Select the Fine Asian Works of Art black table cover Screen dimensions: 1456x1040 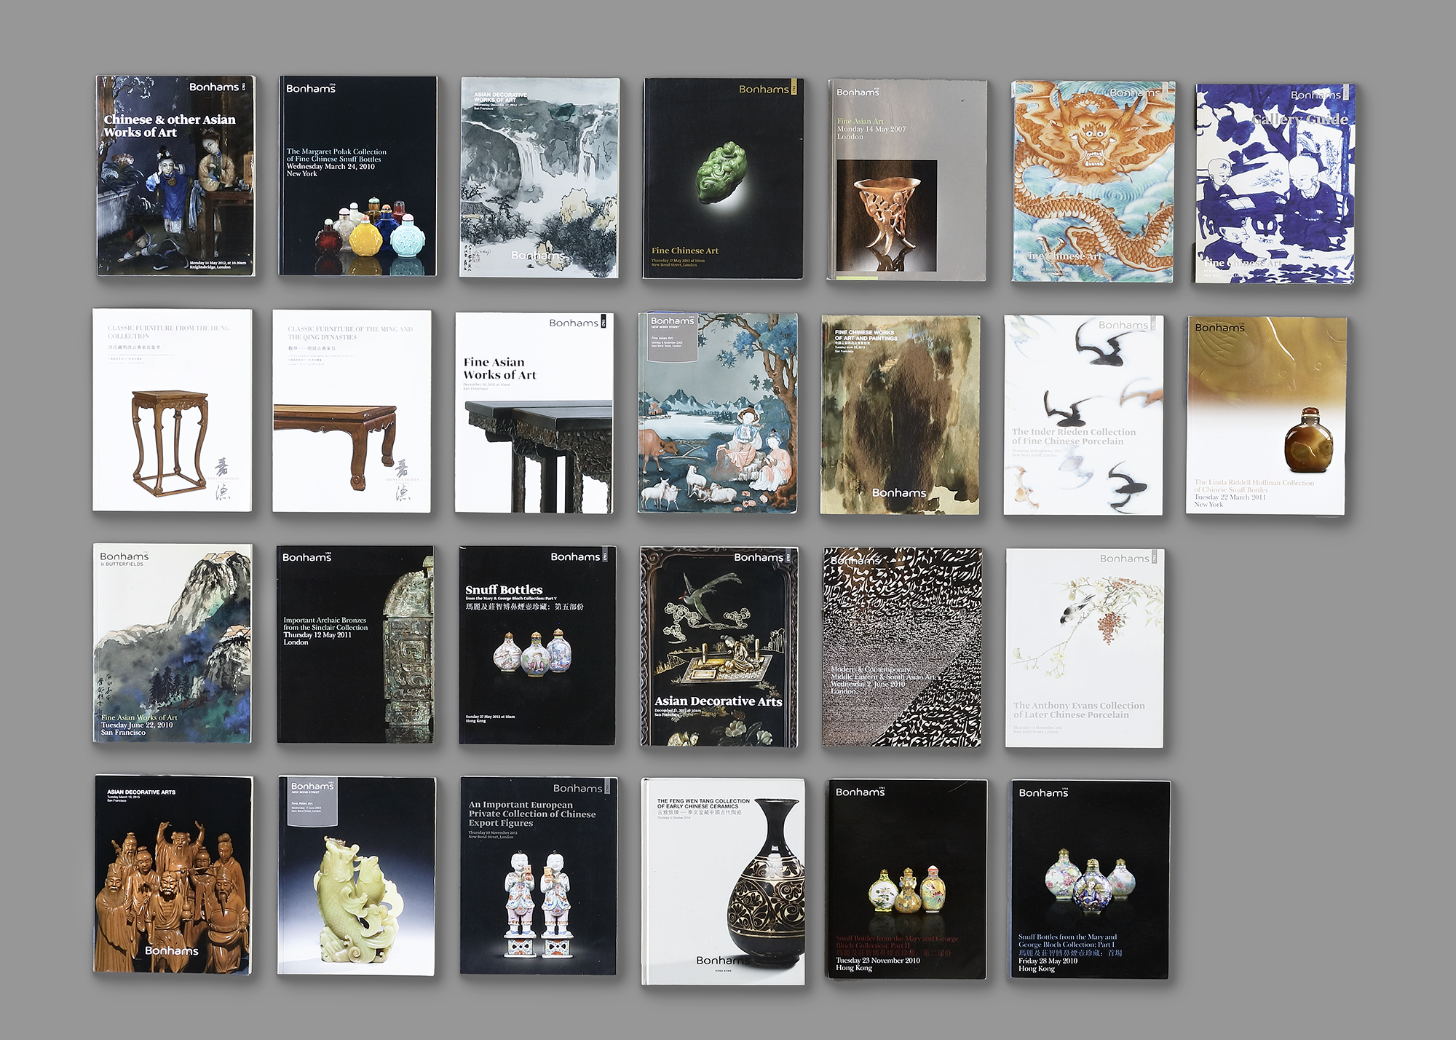coord(534,413)
